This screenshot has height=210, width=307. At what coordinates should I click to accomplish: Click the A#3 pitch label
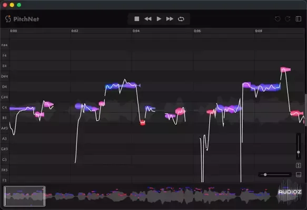4,128
